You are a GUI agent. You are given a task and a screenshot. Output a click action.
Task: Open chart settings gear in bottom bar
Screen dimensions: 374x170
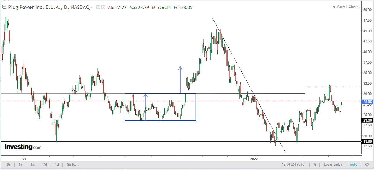pyautogui.click(x=367, y=164)
